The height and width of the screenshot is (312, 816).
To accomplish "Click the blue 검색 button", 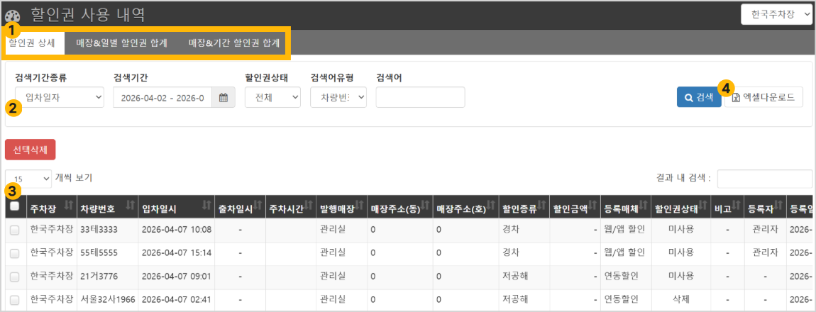I will pyautogui.click(x=699, y=97).
